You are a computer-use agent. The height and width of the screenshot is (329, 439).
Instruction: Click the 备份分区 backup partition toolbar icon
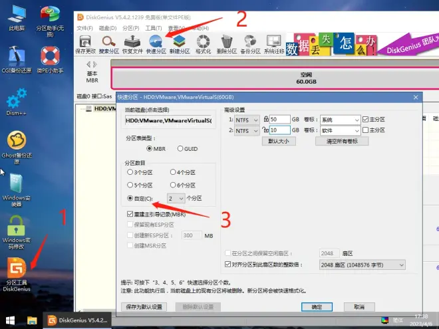click(250, 45)
